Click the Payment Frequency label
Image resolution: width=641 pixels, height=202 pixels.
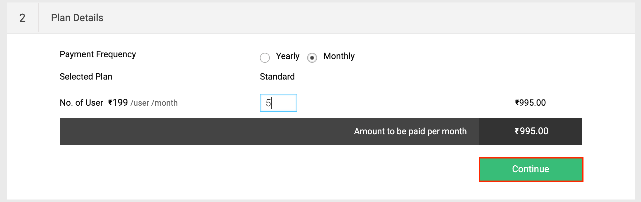tap(98, 54)
